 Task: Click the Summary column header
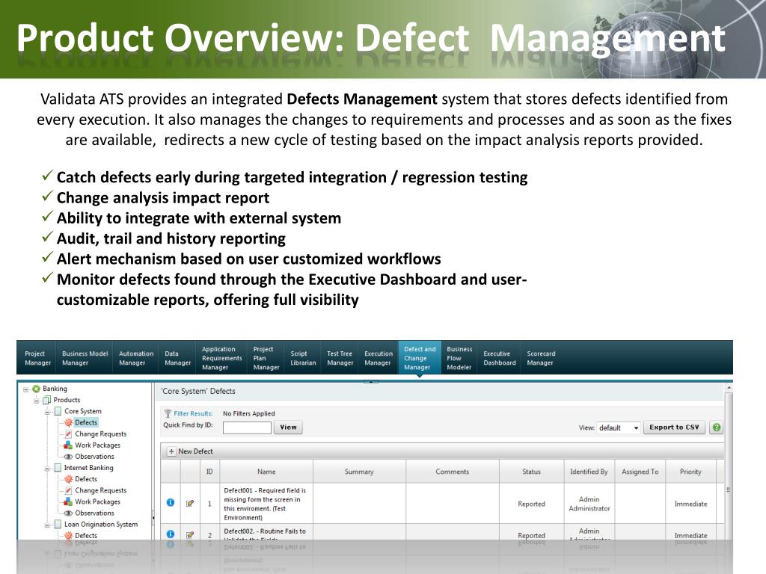click(x=359, y=472)
